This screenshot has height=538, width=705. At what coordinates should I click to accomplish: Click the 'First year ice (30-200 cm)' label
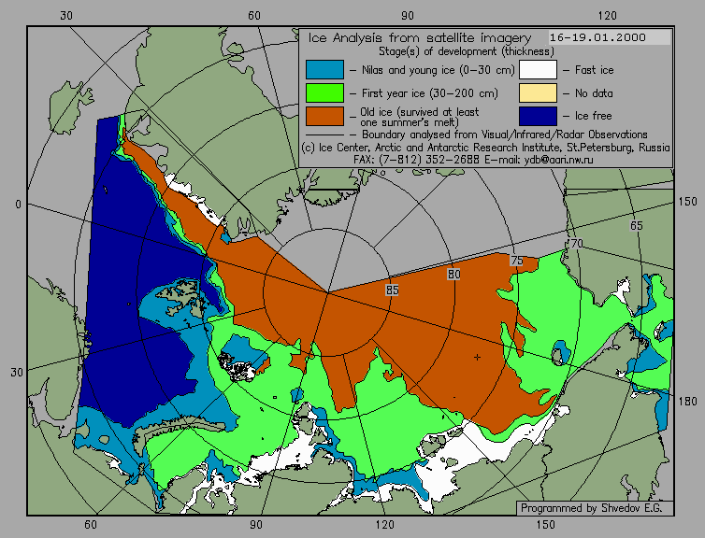(x=430, y=93)
